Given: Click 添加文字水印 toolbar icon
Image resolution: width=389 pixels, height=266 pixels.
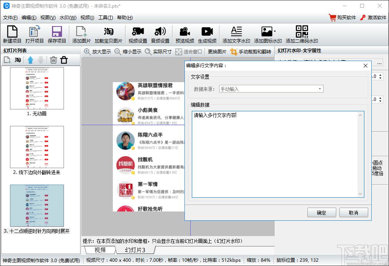Looking at the screenshot, I should coord(236,35).
